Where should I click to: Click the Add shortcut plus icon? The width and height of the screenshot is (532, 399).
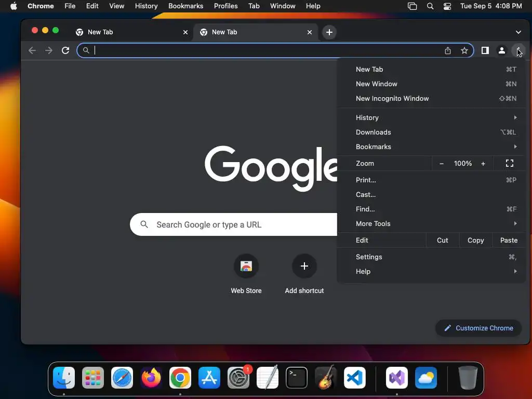(304, 266)
